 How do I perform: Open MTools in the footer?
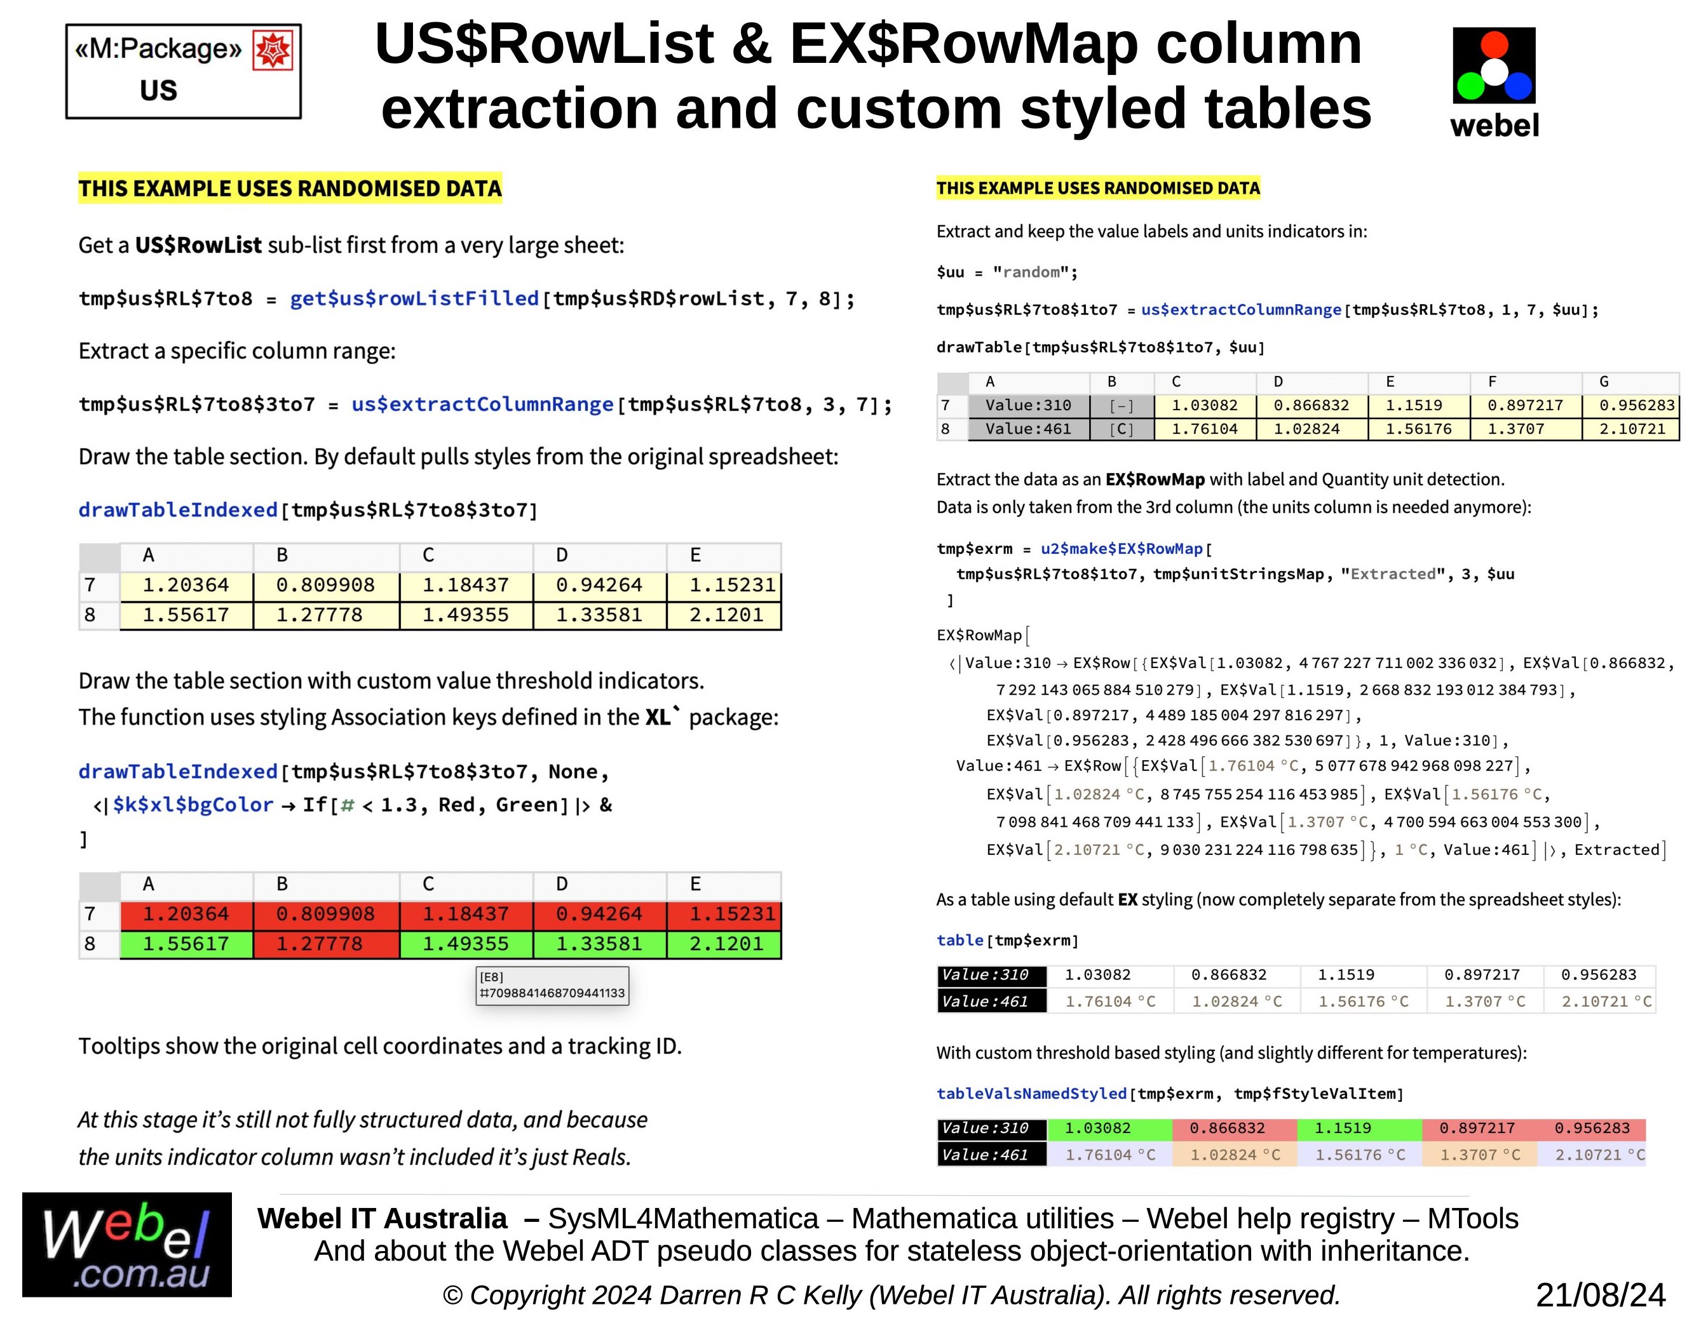point(1473,1219)
